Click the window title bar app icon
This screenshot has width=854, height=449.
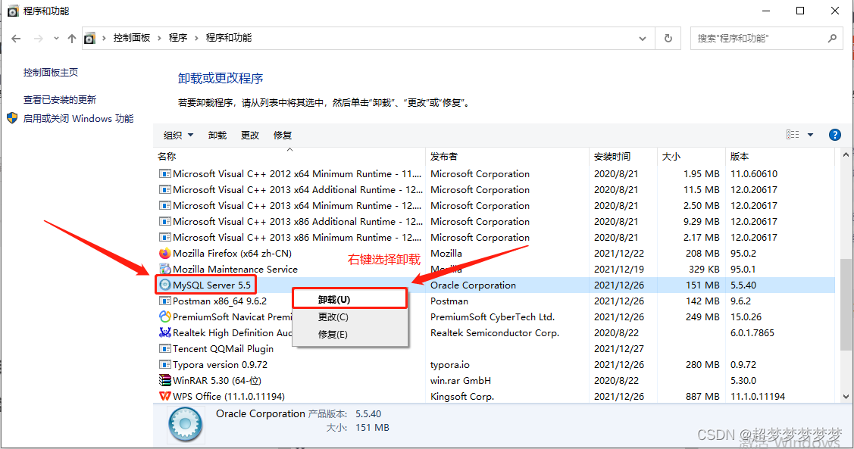(13, 11)
